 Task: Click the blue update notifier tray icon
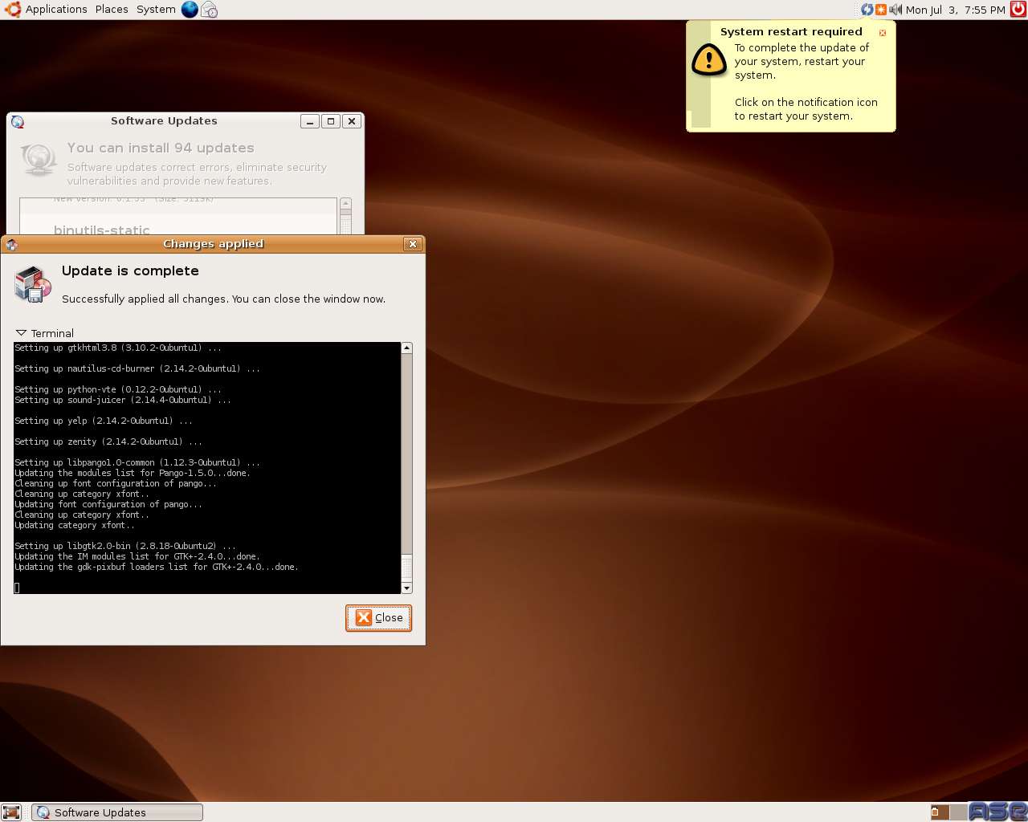click(867, 10)
